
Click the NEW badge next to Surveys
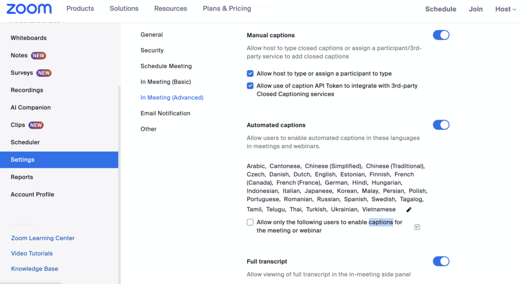click(x=44, y=73)
